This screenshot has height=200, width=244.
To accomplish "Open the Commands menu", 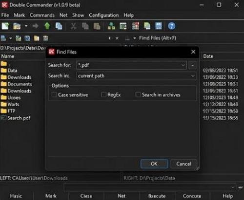I will (42, 15).
